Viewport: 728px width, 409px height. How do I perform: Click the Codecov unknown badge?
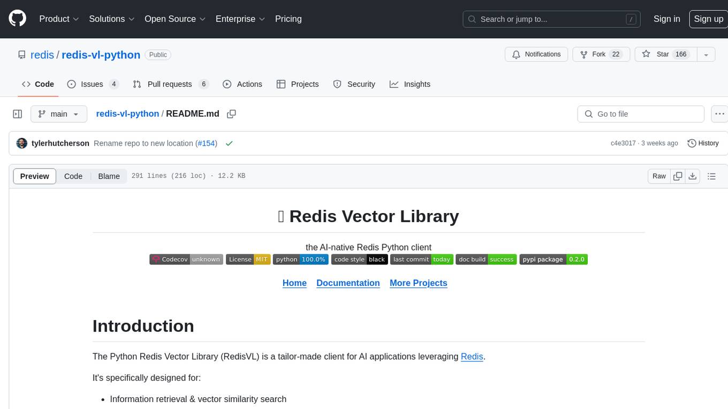tap(186, 259)
